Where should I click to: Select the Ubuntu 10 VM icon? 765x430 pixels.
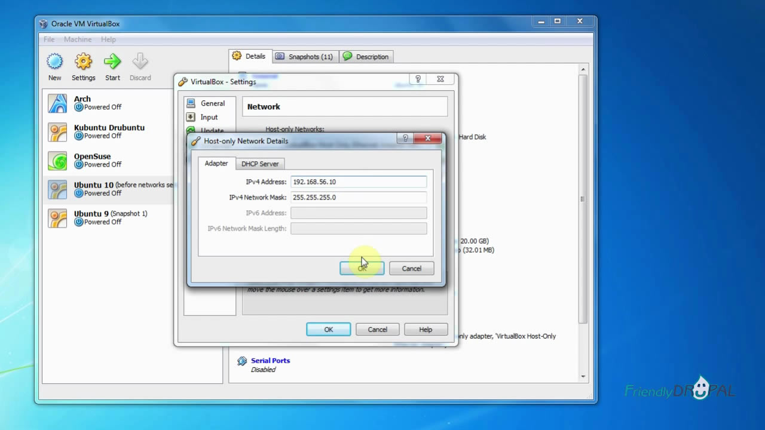58,189
